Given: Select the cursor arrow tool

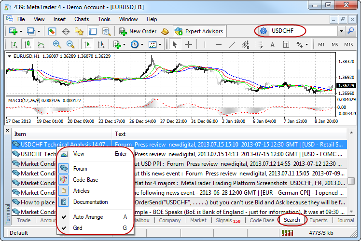Looking at the screenshot, I should (175, 44).
